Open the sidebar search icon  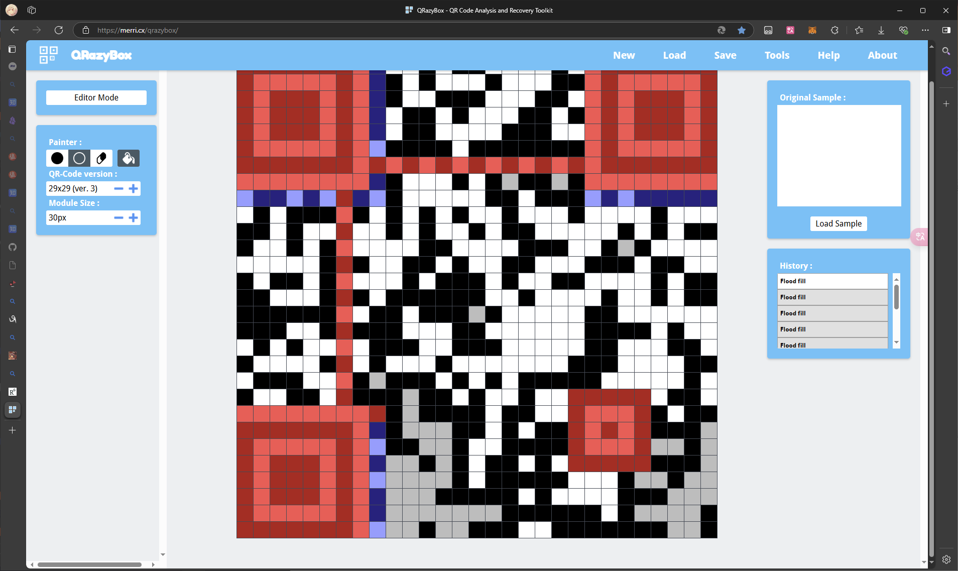pos(946,51)
